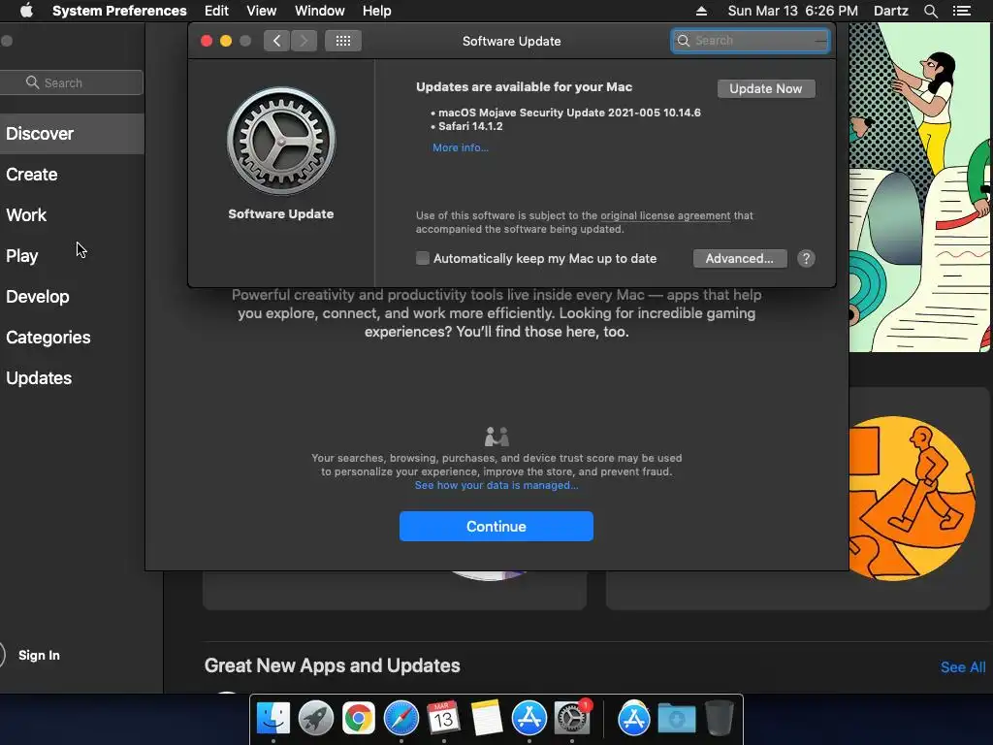Click the orange running figure artwork
This screenshot has width=993, height=745.
pos(912,498)
